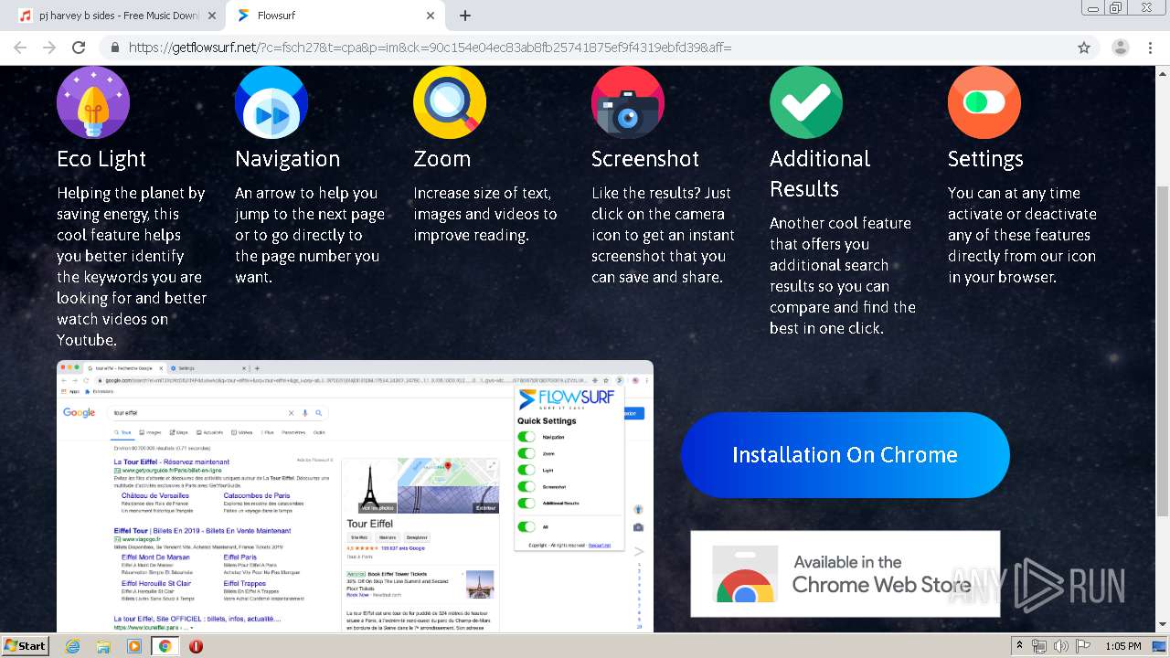Select the Flowsurf tab
Viewport: 1170px width, 658px height.
pyautogui.click(x=335, y=16)
